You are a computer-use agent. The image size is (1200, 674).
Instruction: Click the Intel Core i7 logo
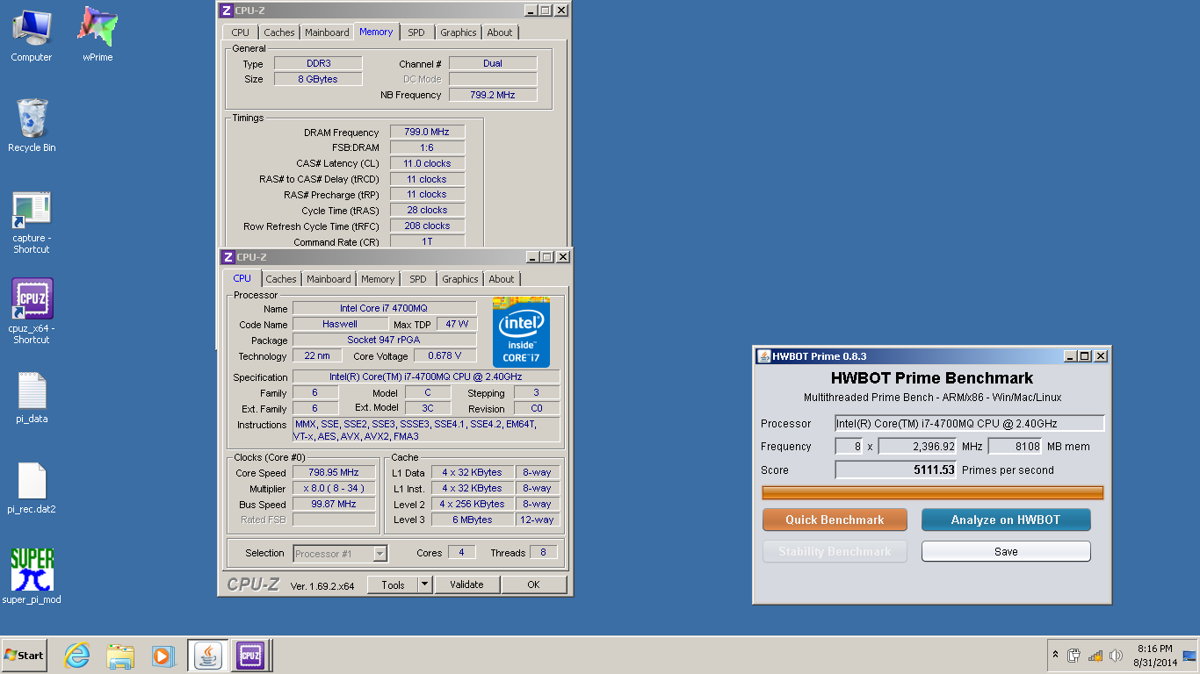(522, 332)
